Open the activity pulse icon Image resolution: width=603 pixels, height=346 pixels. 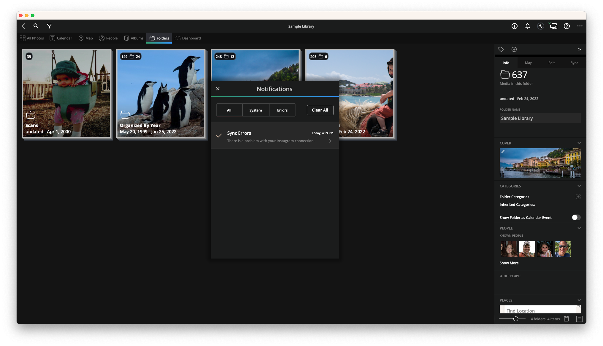coord(541,26)
